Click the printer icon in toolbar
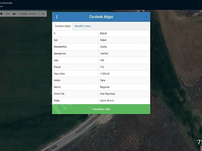202x151 pixels. point(14,14)
